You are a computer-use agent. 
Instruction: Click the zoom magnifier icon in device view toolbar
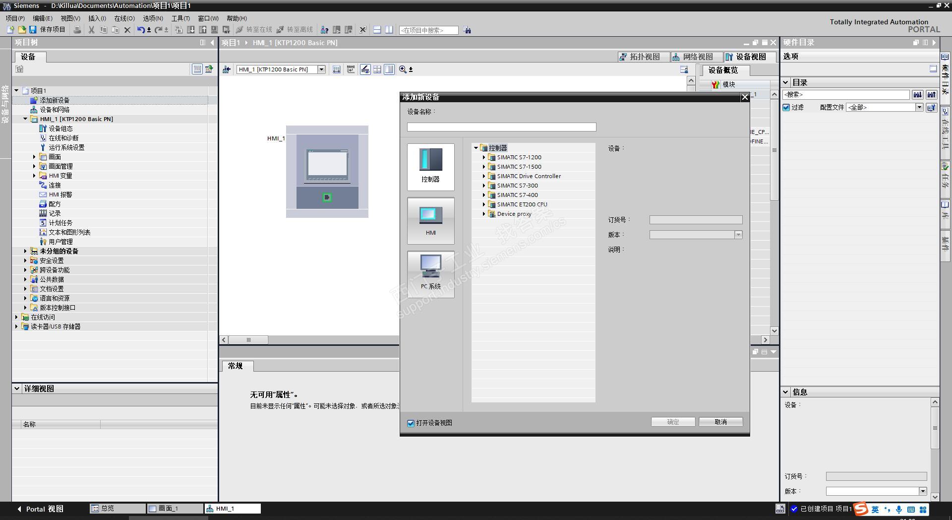pyautogui.click(x=403, y=69)
